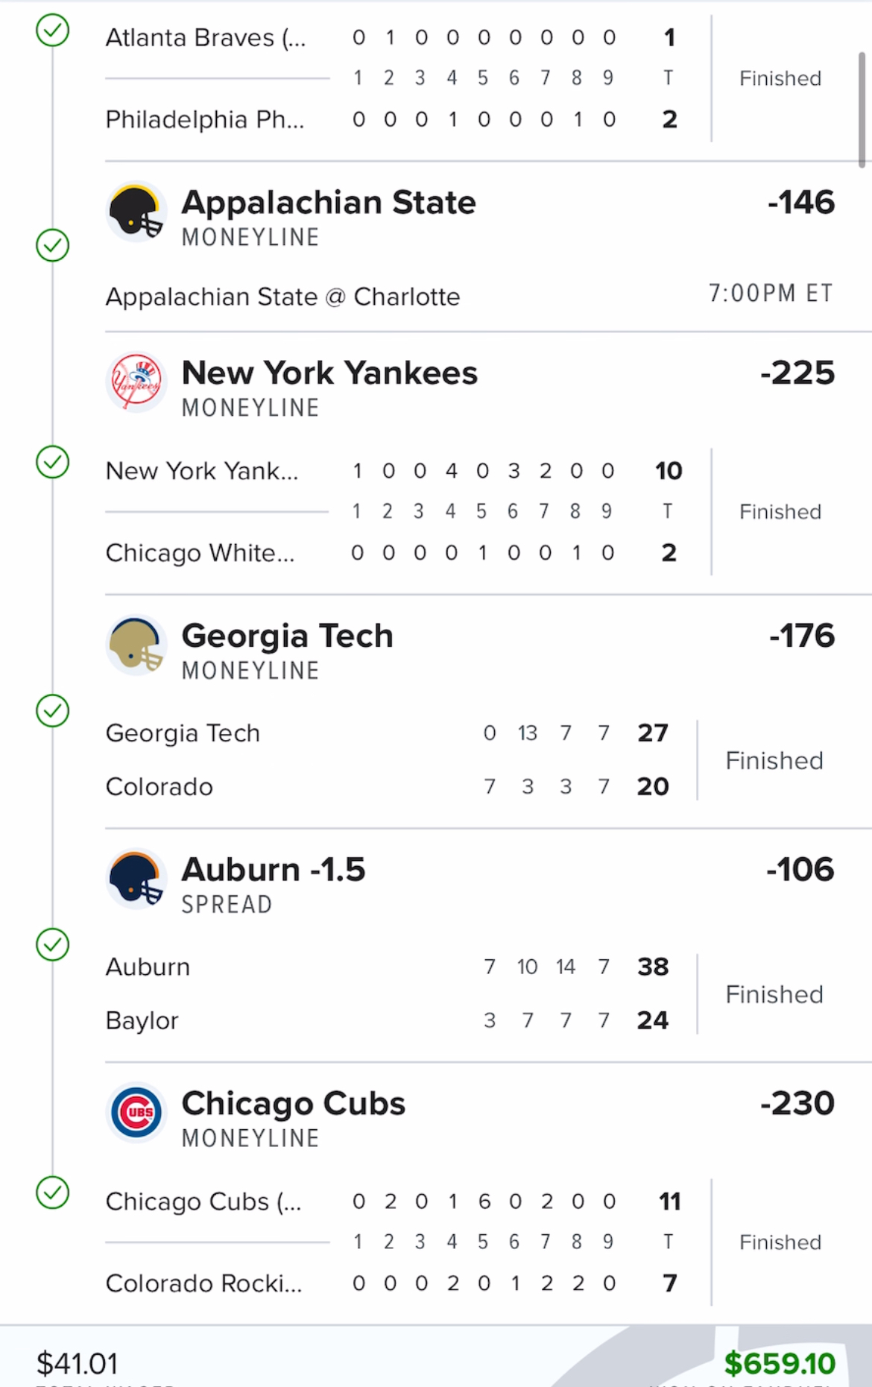Screen dimensions: 872x1387
Task: Click the Auburn navy helmet icon
Action: pos(136,878)
